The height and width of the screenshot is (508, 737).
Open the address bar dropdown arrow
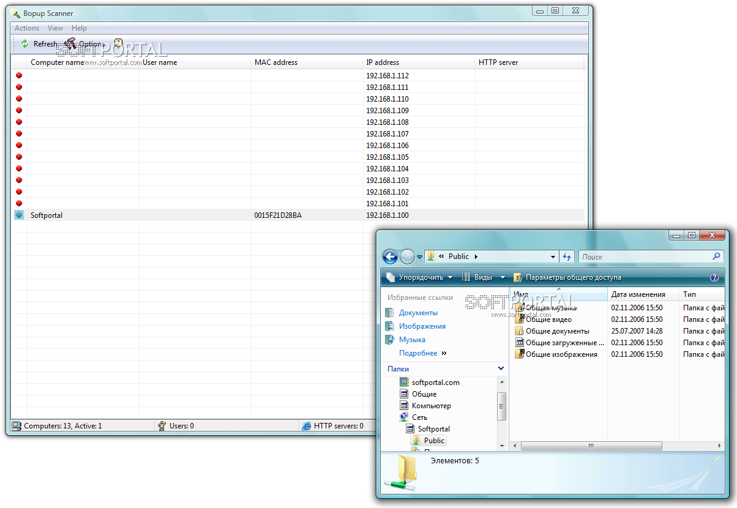(x=553, y=257)
